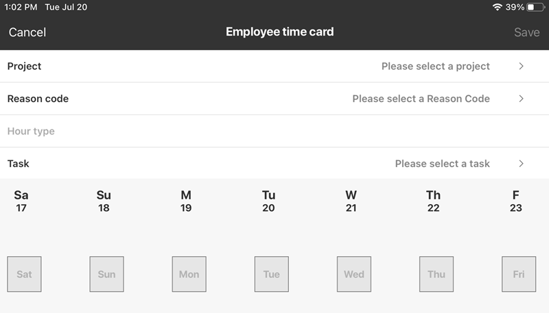Select Tuesday 20 column header

point(268,201)
